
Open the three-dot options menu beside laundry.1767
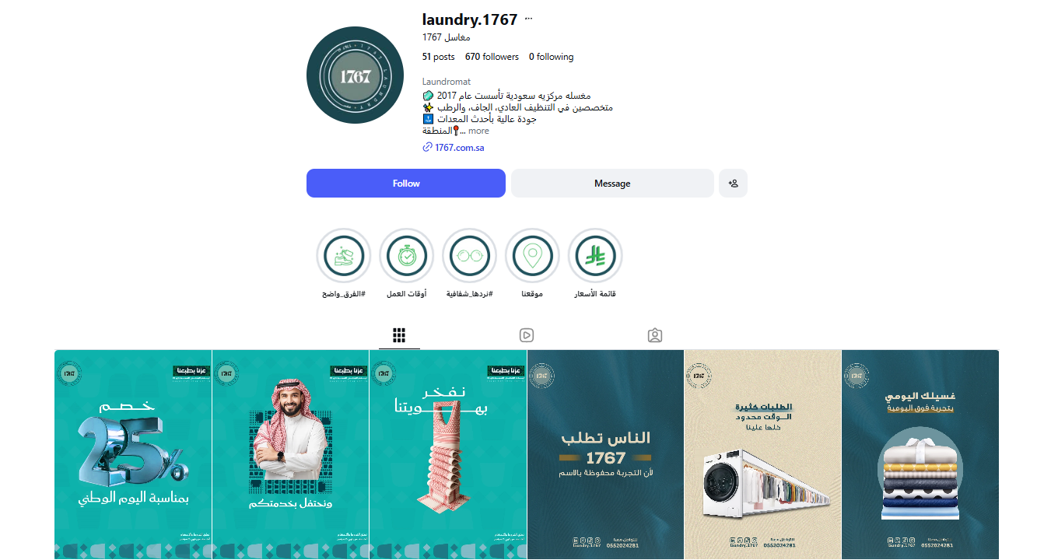(530, 19)
